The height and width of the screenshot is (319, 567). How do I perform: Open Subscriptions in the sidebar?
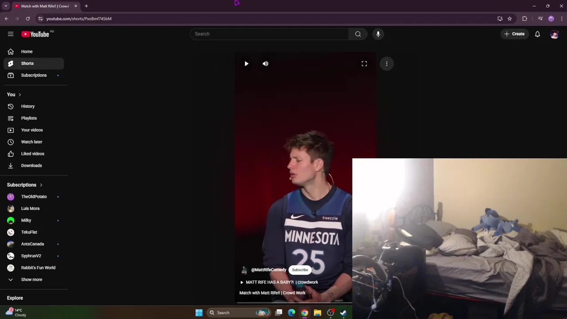(x=34, y=75)
